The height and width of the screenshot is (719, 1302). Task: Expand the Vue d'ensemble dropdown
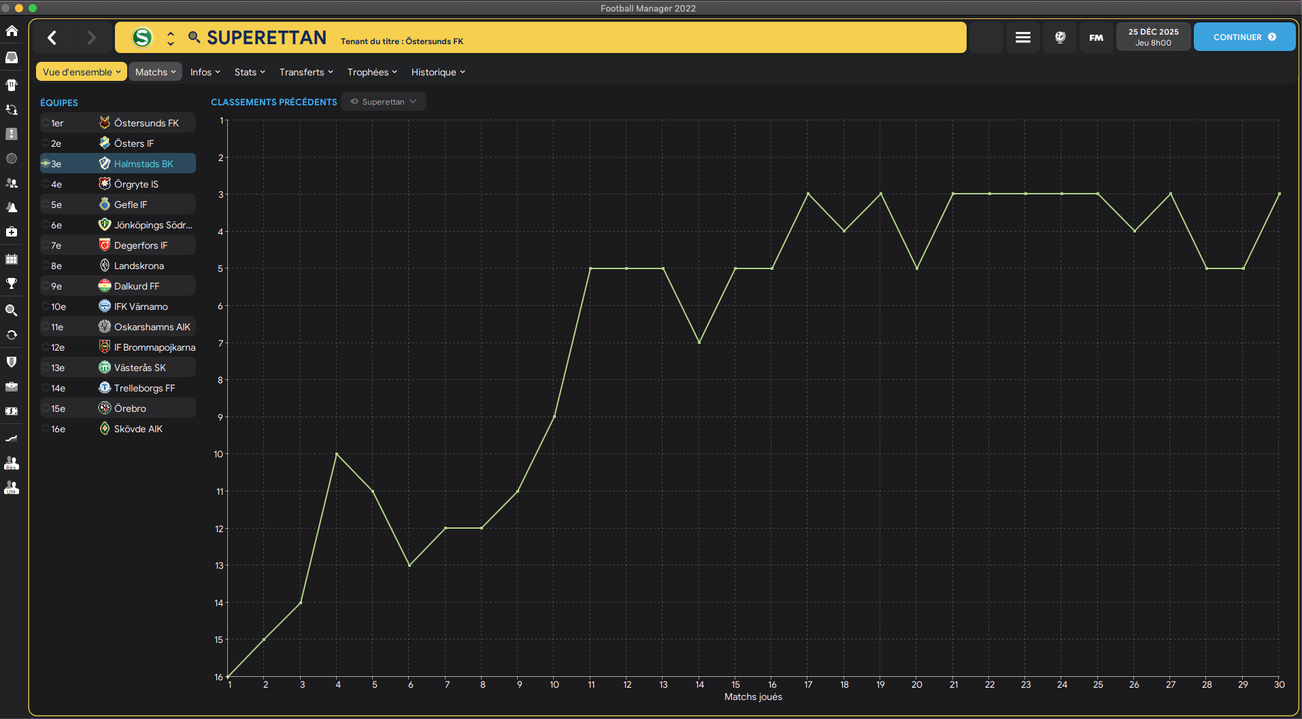point(81,72)
